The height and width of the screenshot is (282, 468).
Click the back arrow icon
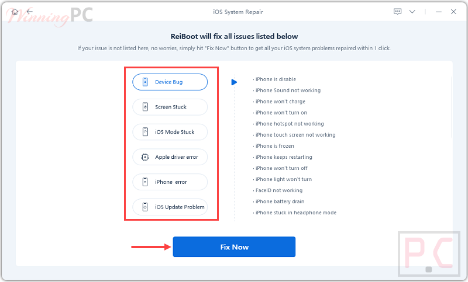(29, 12)
